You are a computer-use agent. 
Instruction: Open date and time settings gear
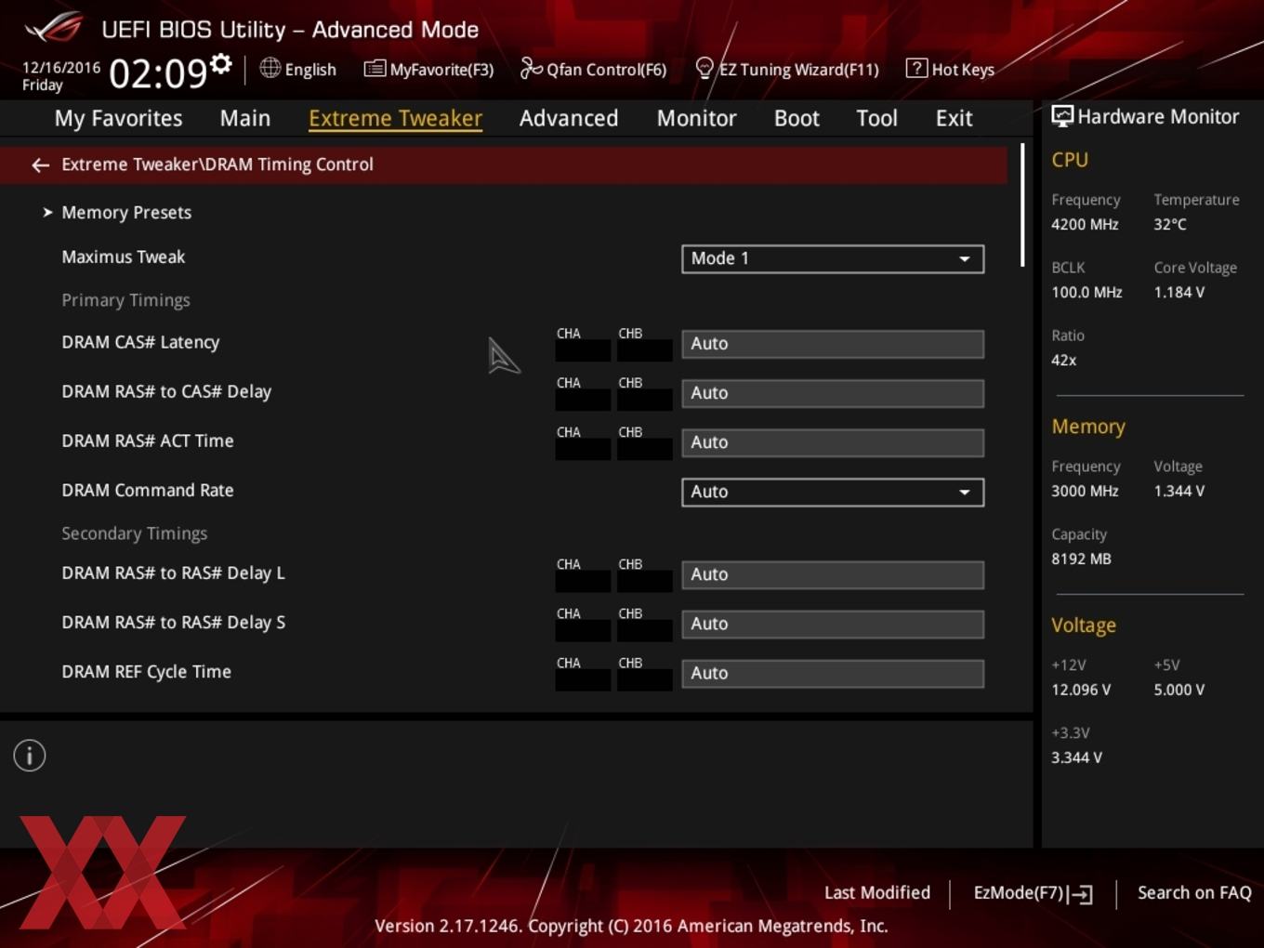point(221,63)
